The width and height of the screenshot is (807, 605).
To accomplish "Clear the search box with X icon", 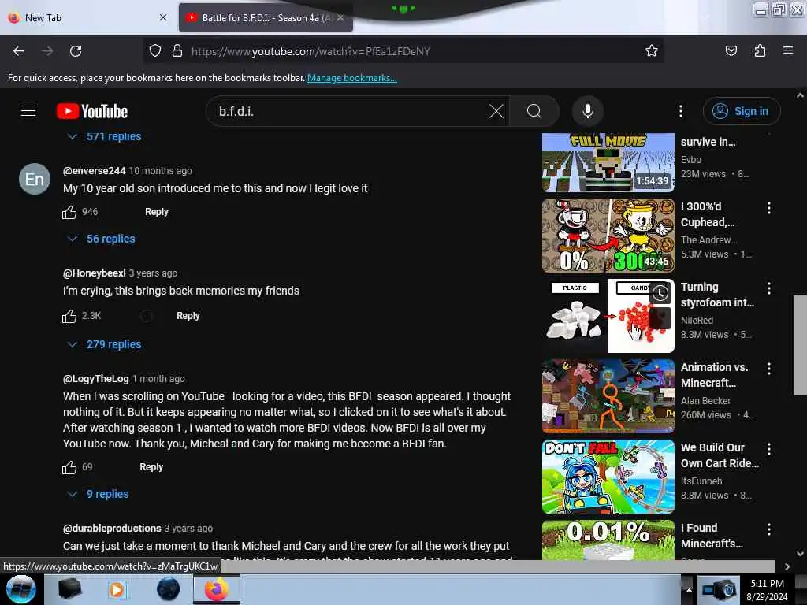I will pyautogui.click(x=496, y=111).
